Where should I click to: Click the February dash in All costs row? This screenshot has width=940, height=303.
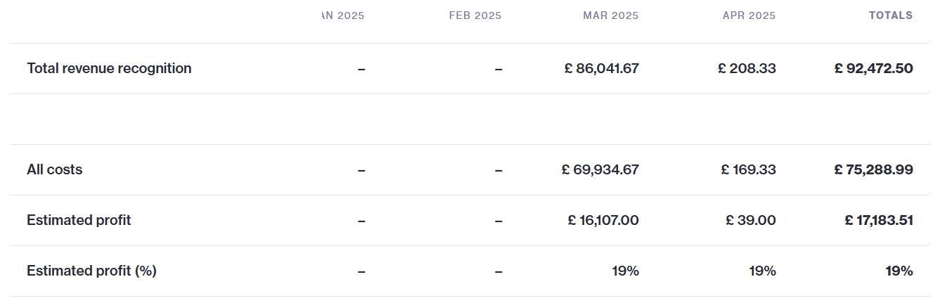(498, 170)
